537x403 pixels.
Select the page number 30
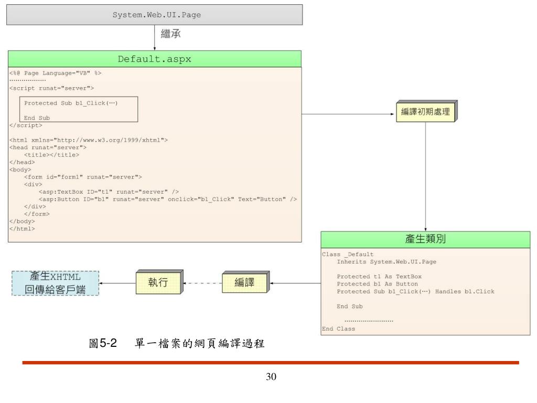tap(271, 377)
